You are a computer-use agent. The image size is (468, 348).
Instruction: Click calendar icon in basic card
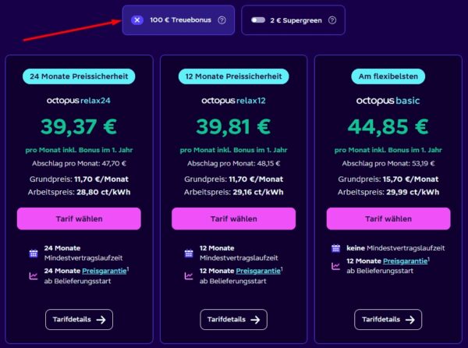[336, 248]
